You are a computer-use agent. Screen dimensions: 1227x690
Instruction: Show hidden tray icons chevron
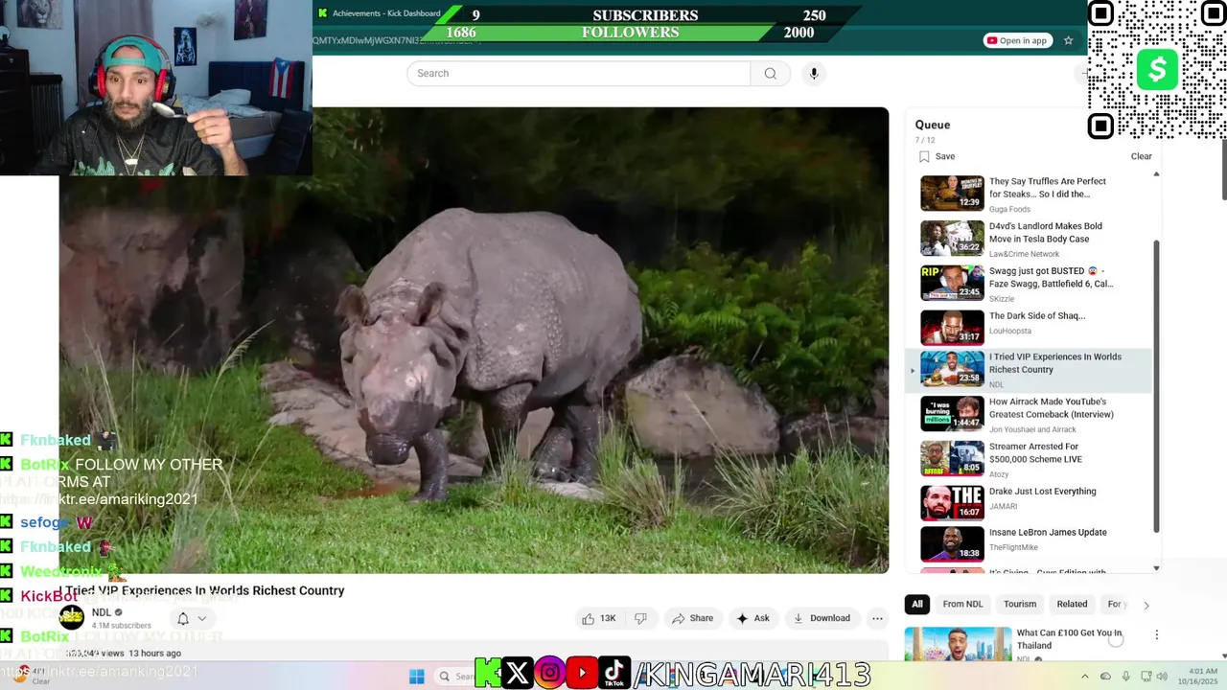click(x=1085, y=677)
